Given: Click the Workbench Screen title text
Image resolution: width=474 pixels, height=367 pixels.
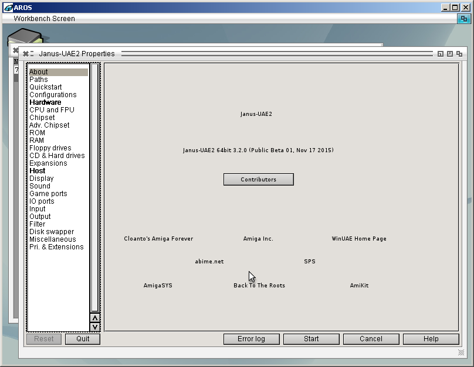Looking at the screenshot, I should pos(45,19).
